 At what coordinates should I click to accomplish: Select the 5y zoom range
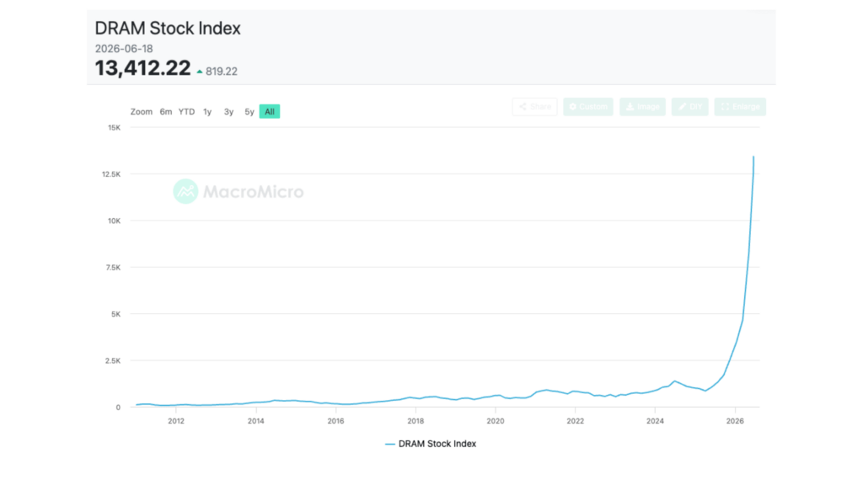[x=249, y=112]
